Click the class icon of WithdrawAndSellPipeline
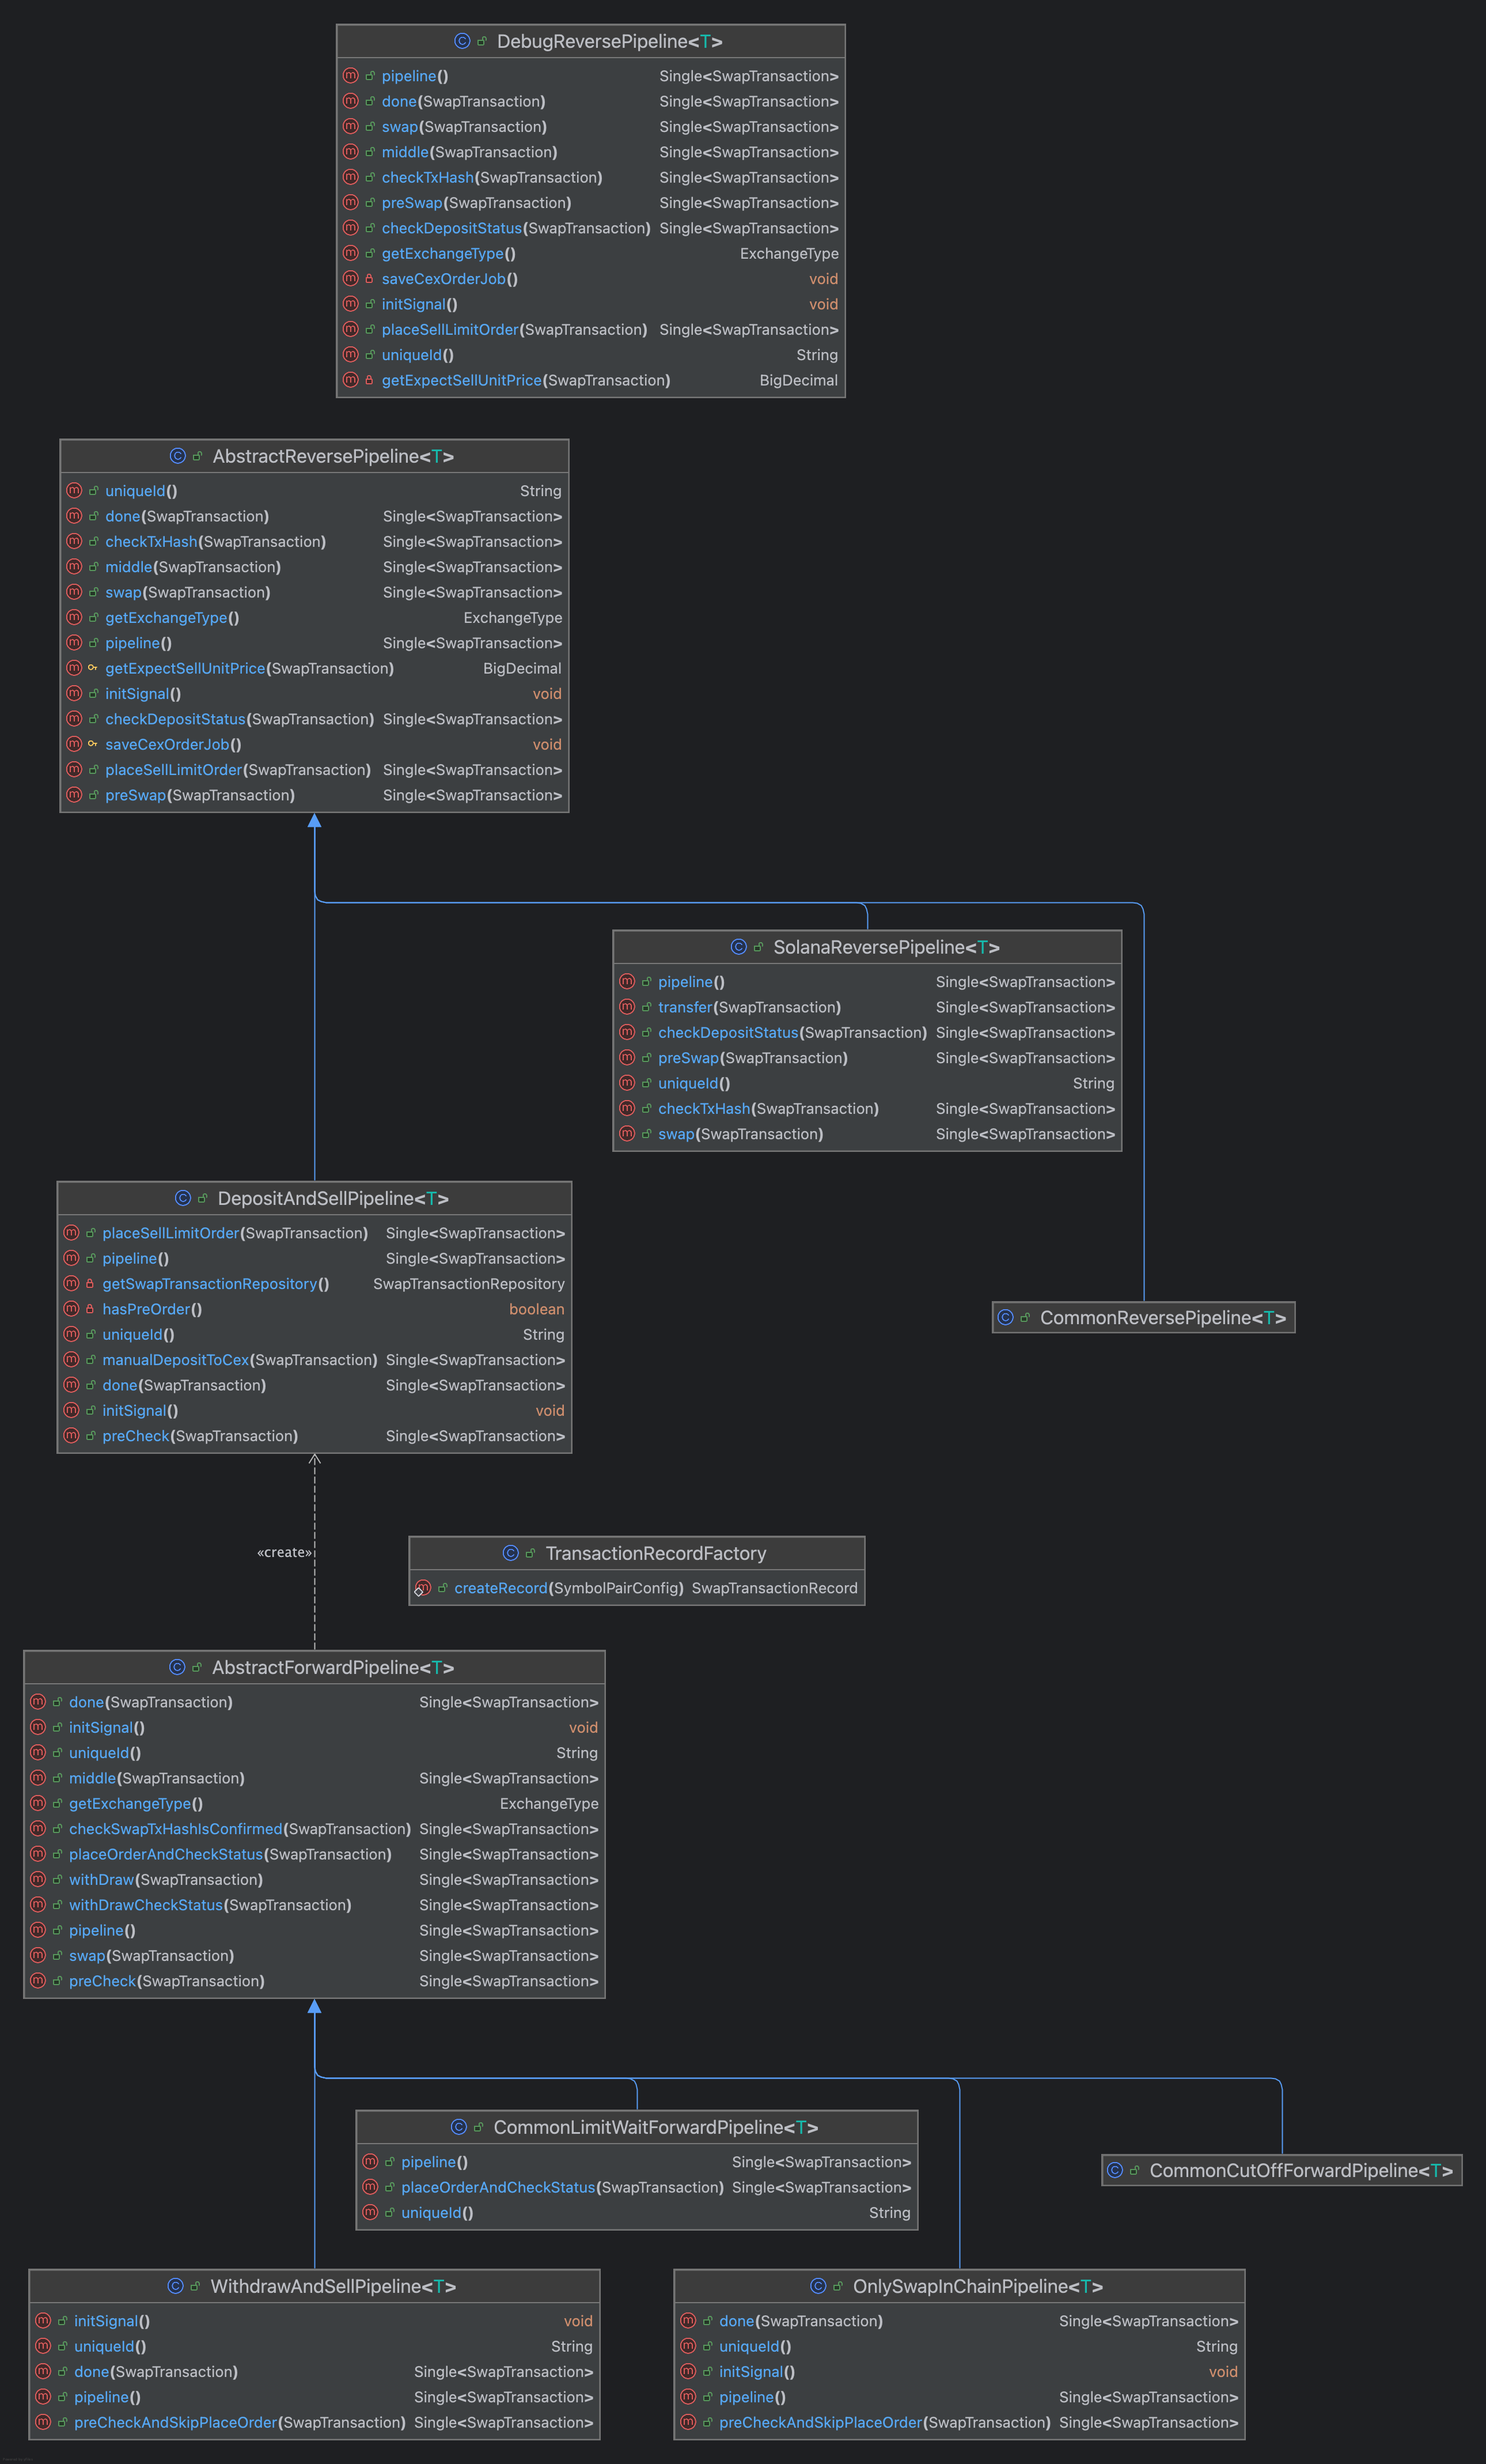The width and height of the screenshot is (1486, 2464). (x=176, y=2286)
